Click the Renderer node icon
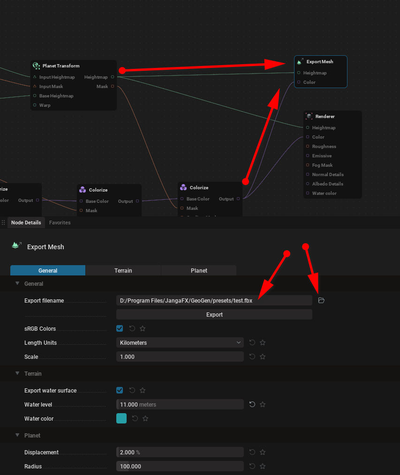400x475 pixels. point(309,116)
